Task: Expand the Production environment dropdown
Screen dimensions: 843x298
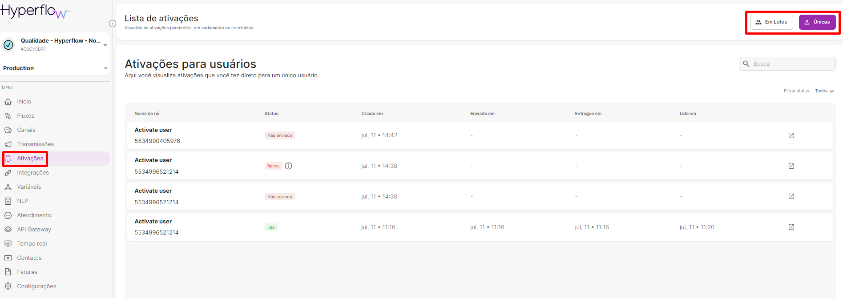Action: 105,68
